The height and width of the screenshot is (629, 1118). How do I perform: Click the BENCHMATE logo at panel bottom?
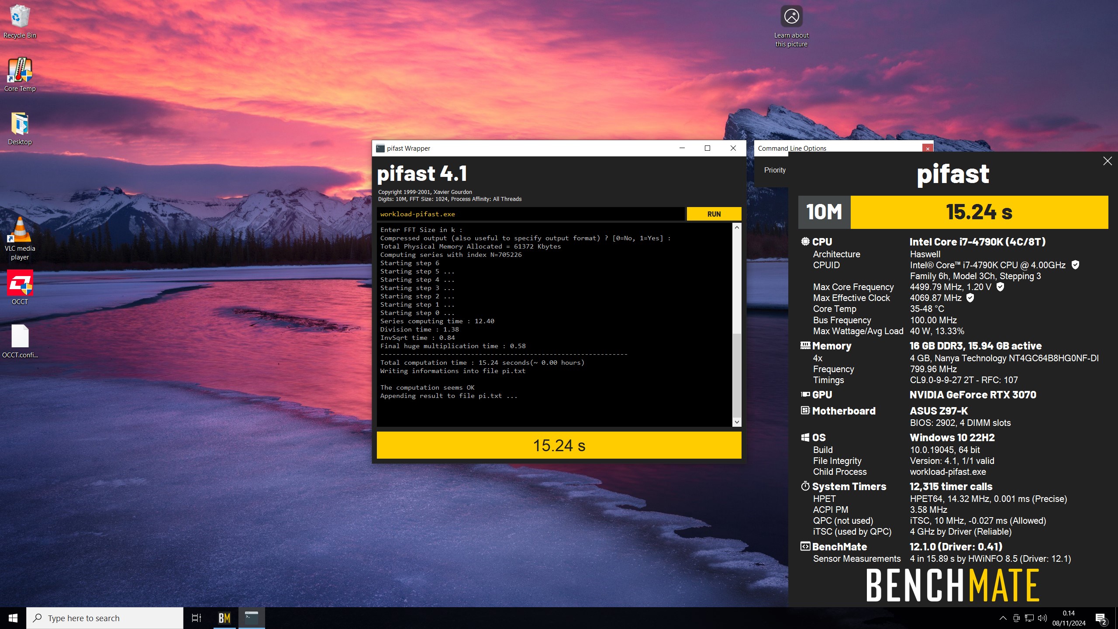[x=952, y=585]
